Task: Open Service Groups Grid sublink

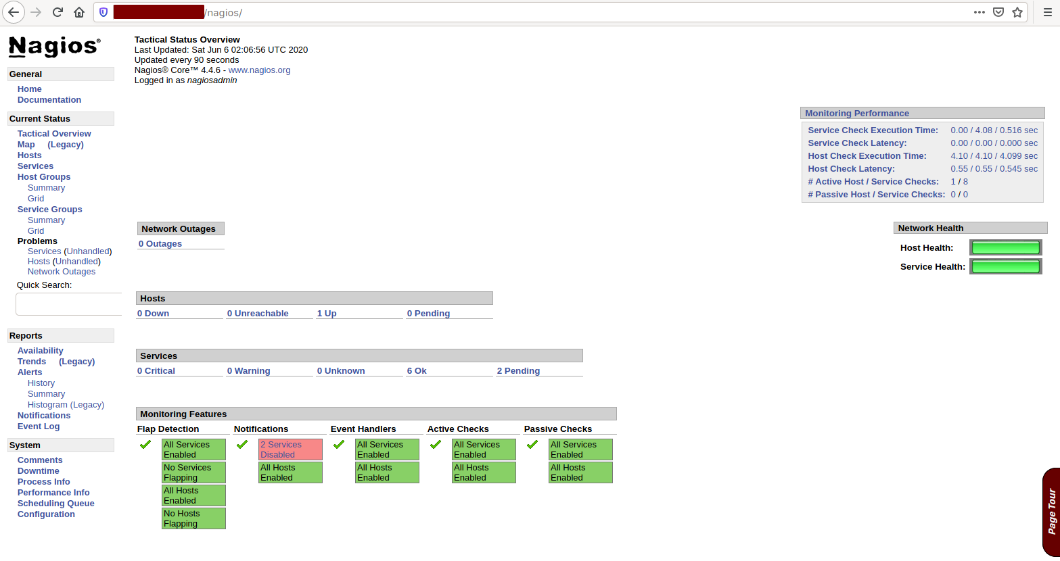Action: pos(36,231)
